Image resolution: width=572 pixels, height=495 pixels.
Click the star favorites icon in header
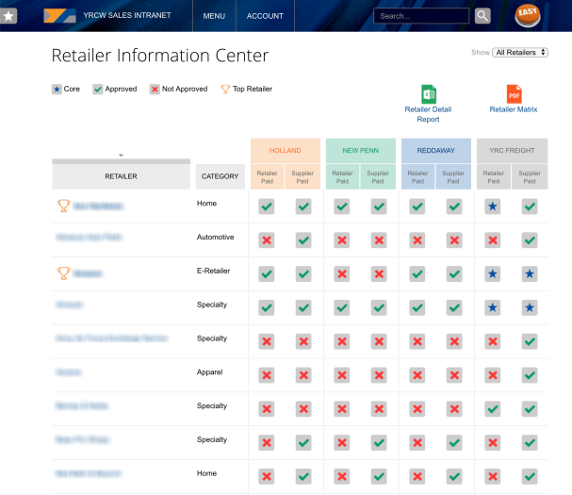pyautogui.click(x=8, y=16)
